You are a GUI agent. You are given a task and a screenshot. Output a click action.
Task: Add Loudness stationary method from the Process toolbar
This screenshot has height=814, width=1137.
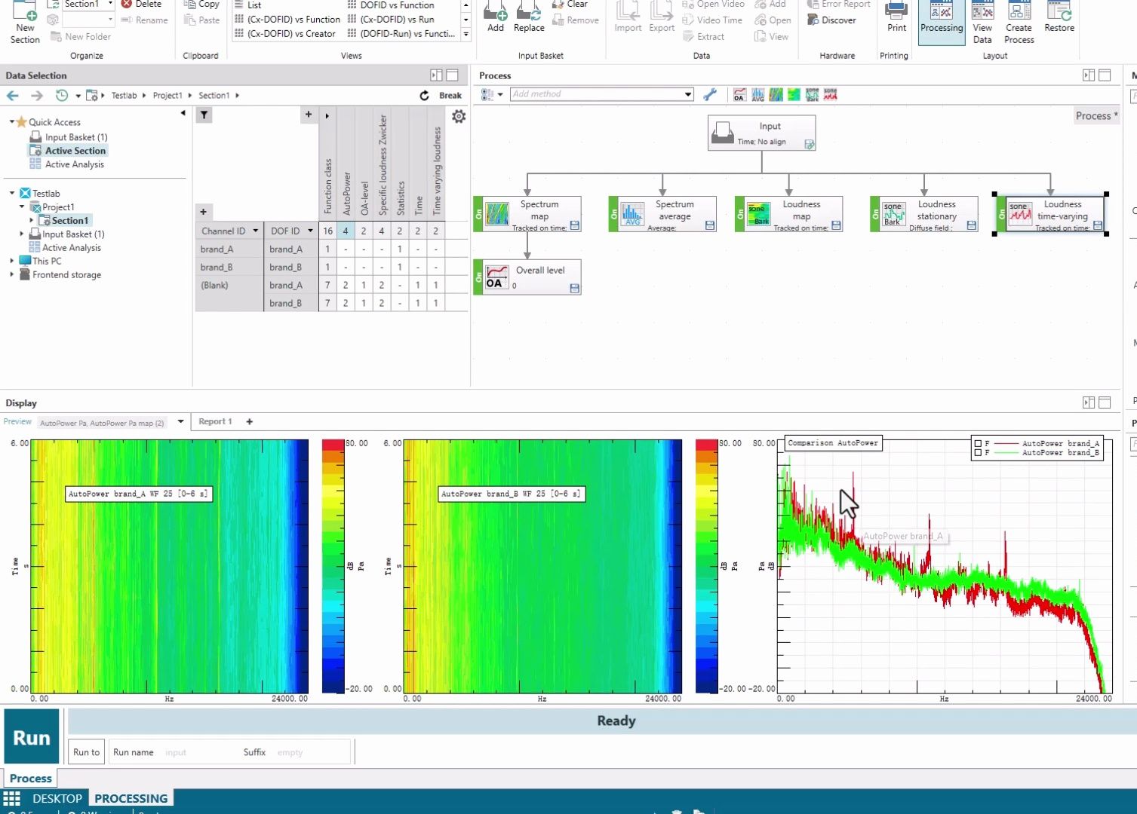tap(812, 94)
